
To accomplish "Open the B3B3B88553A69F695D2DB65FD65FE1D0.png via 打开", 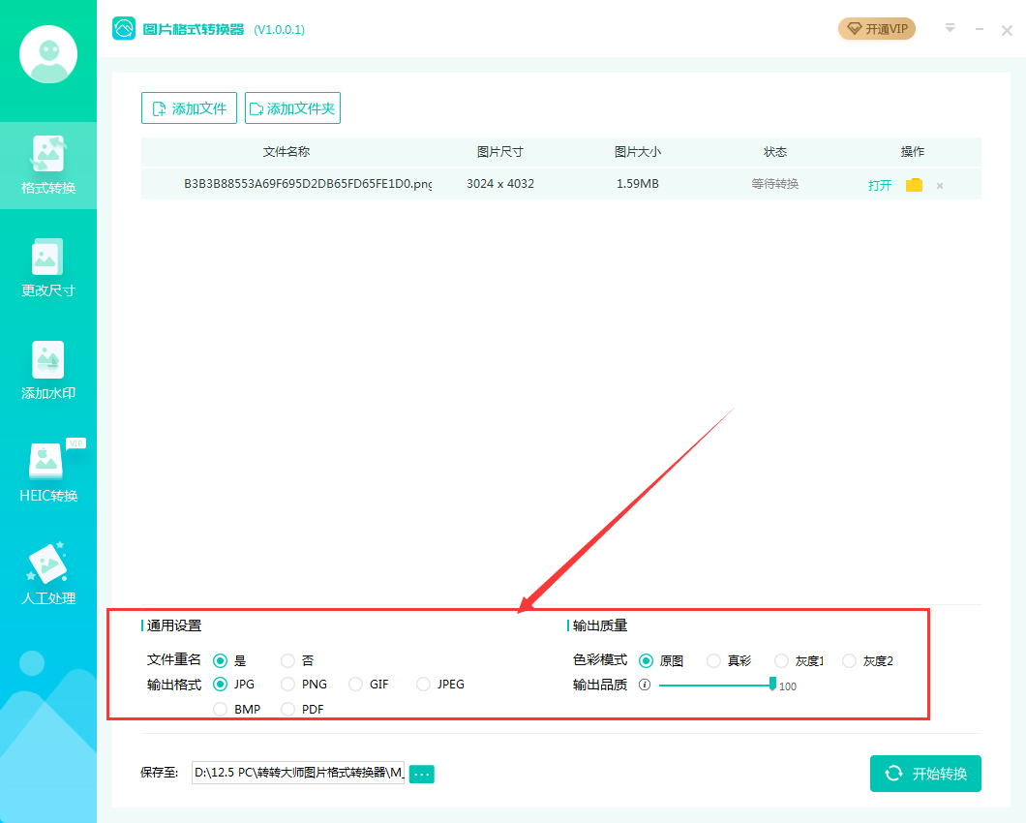I will (879, 184).
